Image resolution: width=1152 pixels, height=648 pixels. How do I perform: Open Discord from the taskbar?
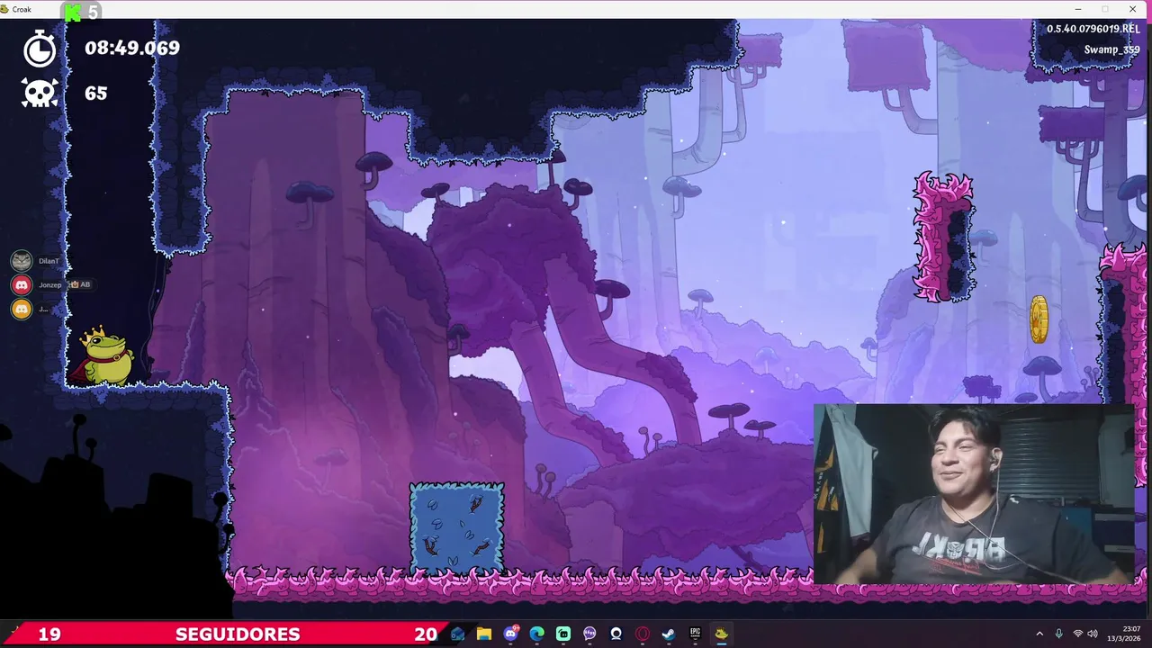coord(510,634)
